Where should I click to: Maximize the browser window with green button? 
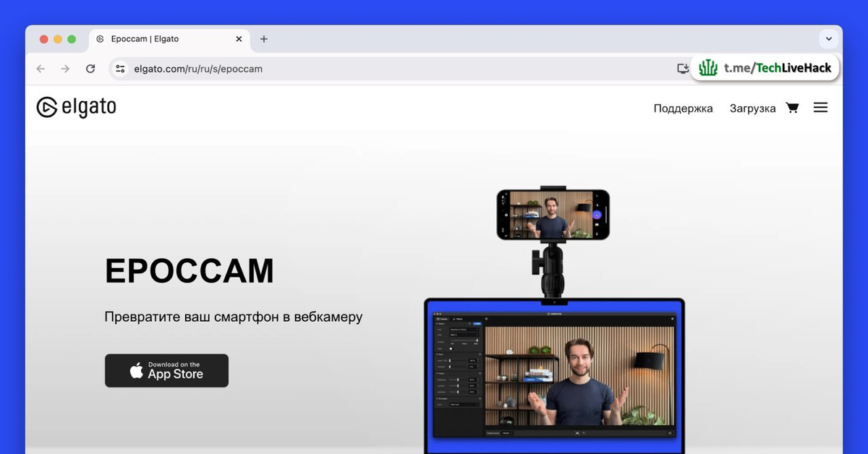click(72, 39)
